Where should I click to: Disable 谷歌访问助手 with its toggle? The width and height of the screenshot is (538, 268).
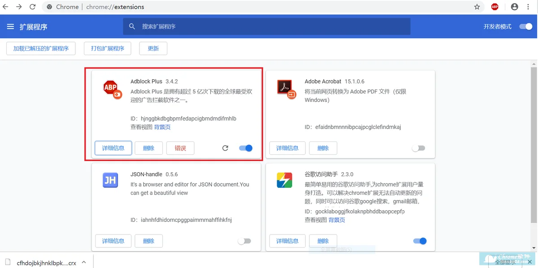[420, 241]
